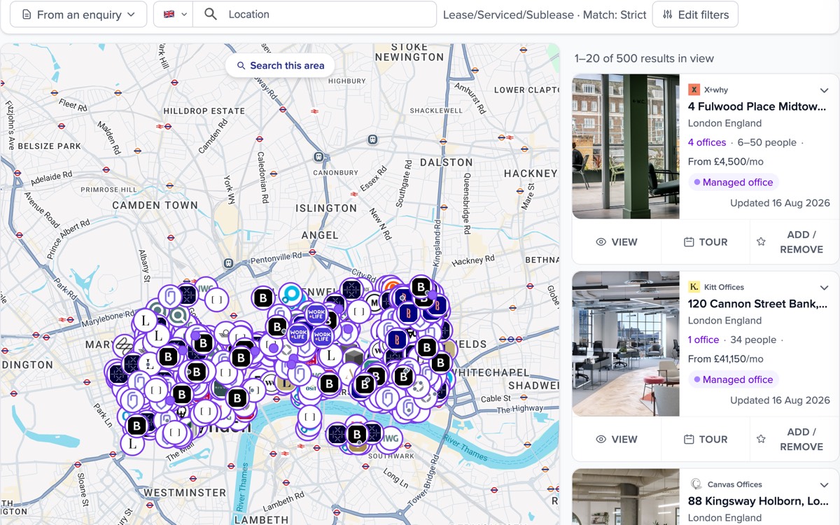The width and height of the screenshot is (840, 525).
Task: Toggle ADD / REMOVE star for 120 Cannon Street
Action: point(761,439)
